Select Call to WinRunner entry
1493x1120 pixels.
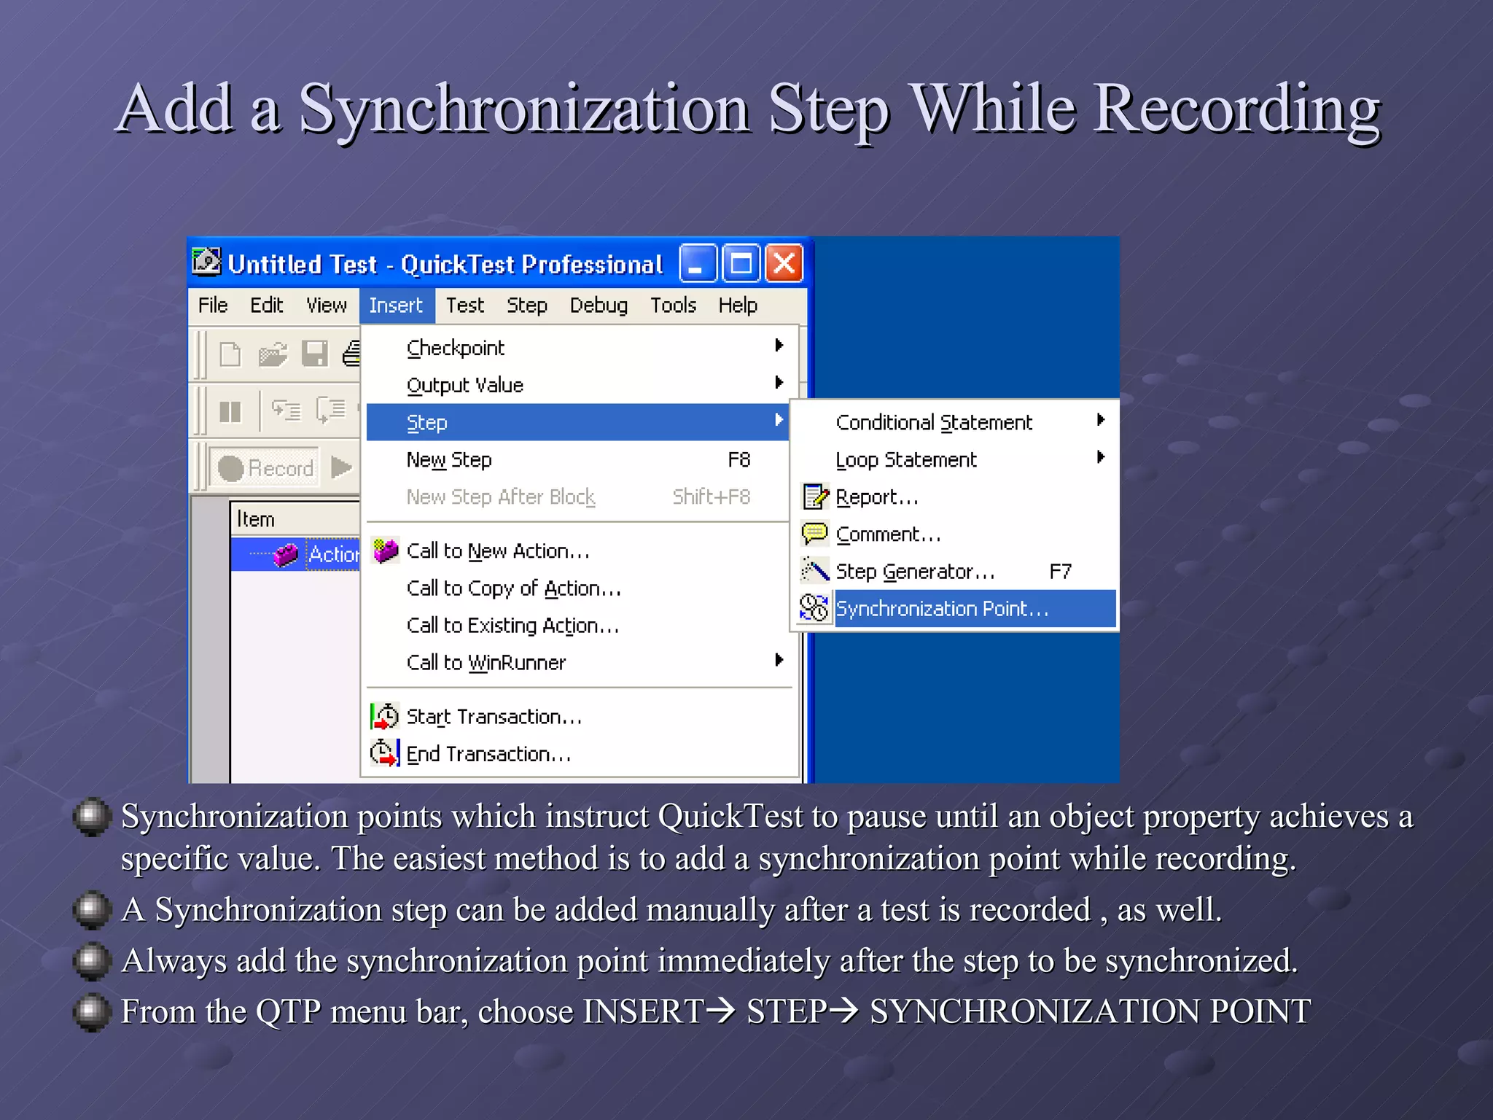click(x=577, y=662)
